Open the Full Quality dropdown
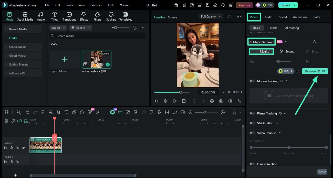 coord(210,16)
